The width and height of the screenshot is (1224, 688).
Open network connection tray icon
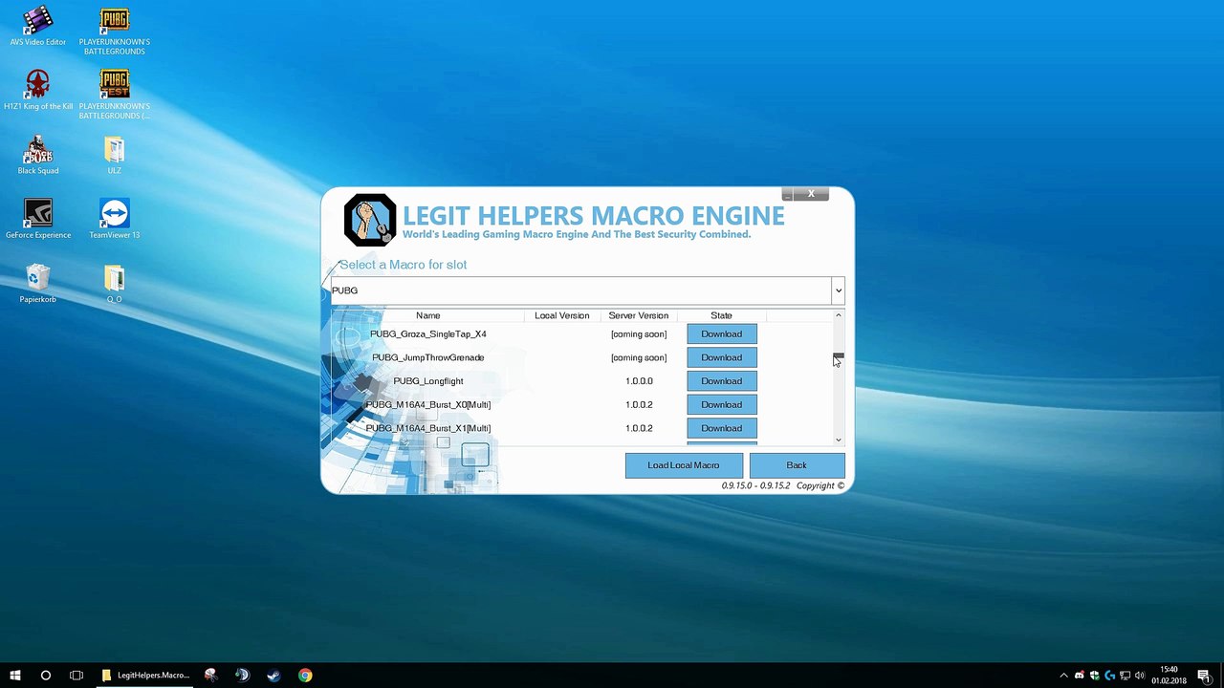point(1126,676)
